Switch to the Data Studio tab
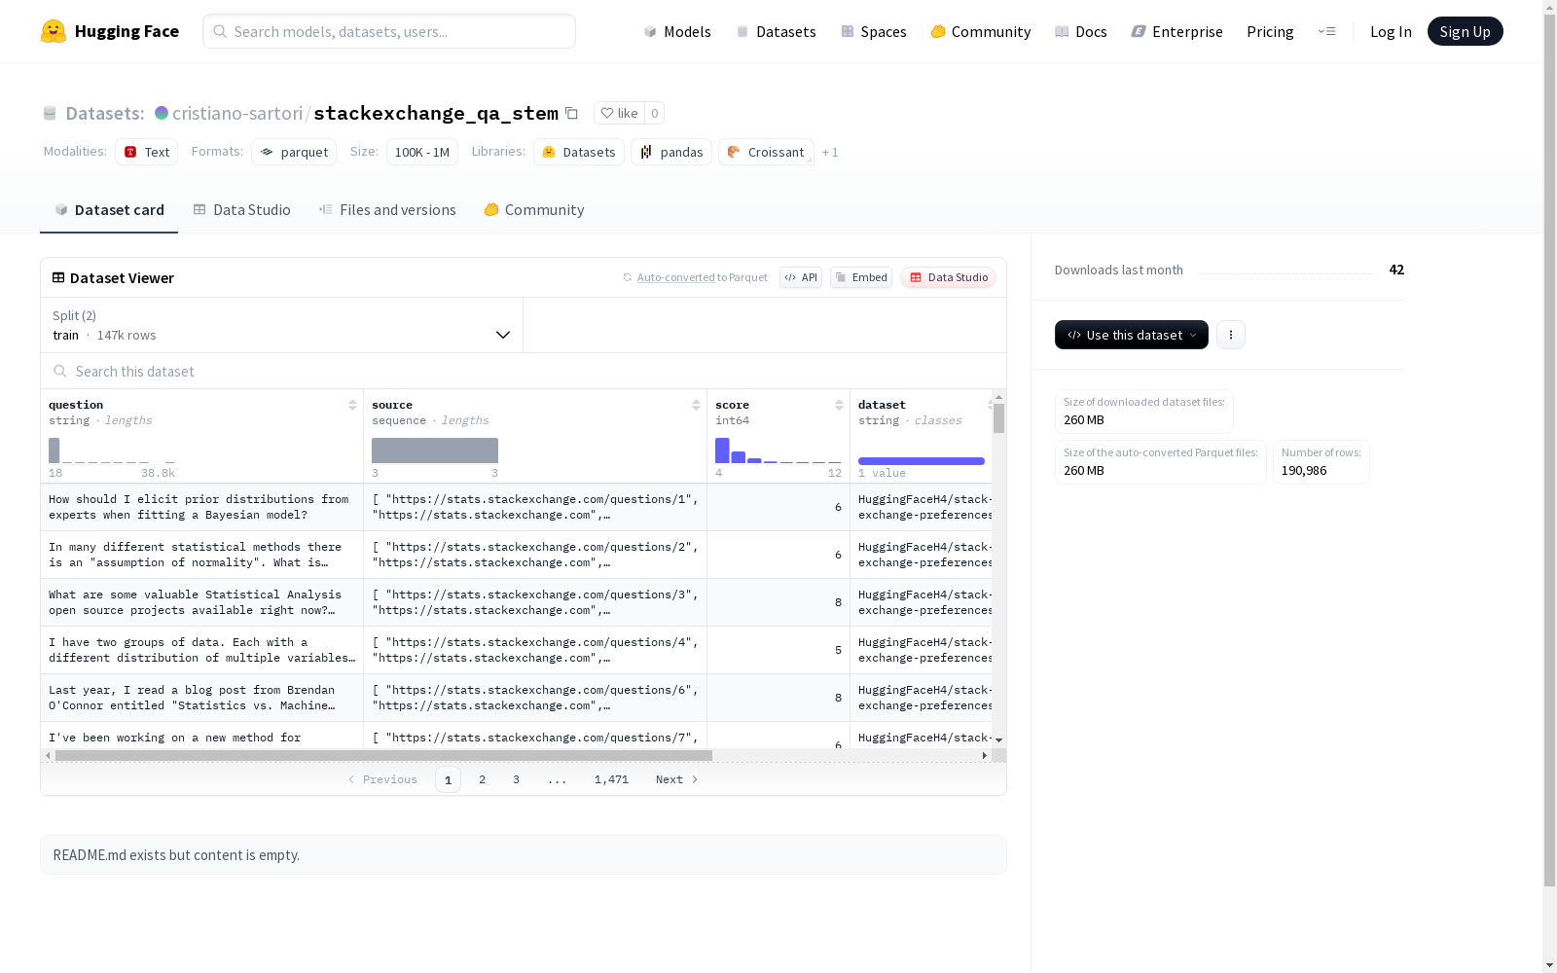Screen dimensions: 1557x973 [241, 210]
